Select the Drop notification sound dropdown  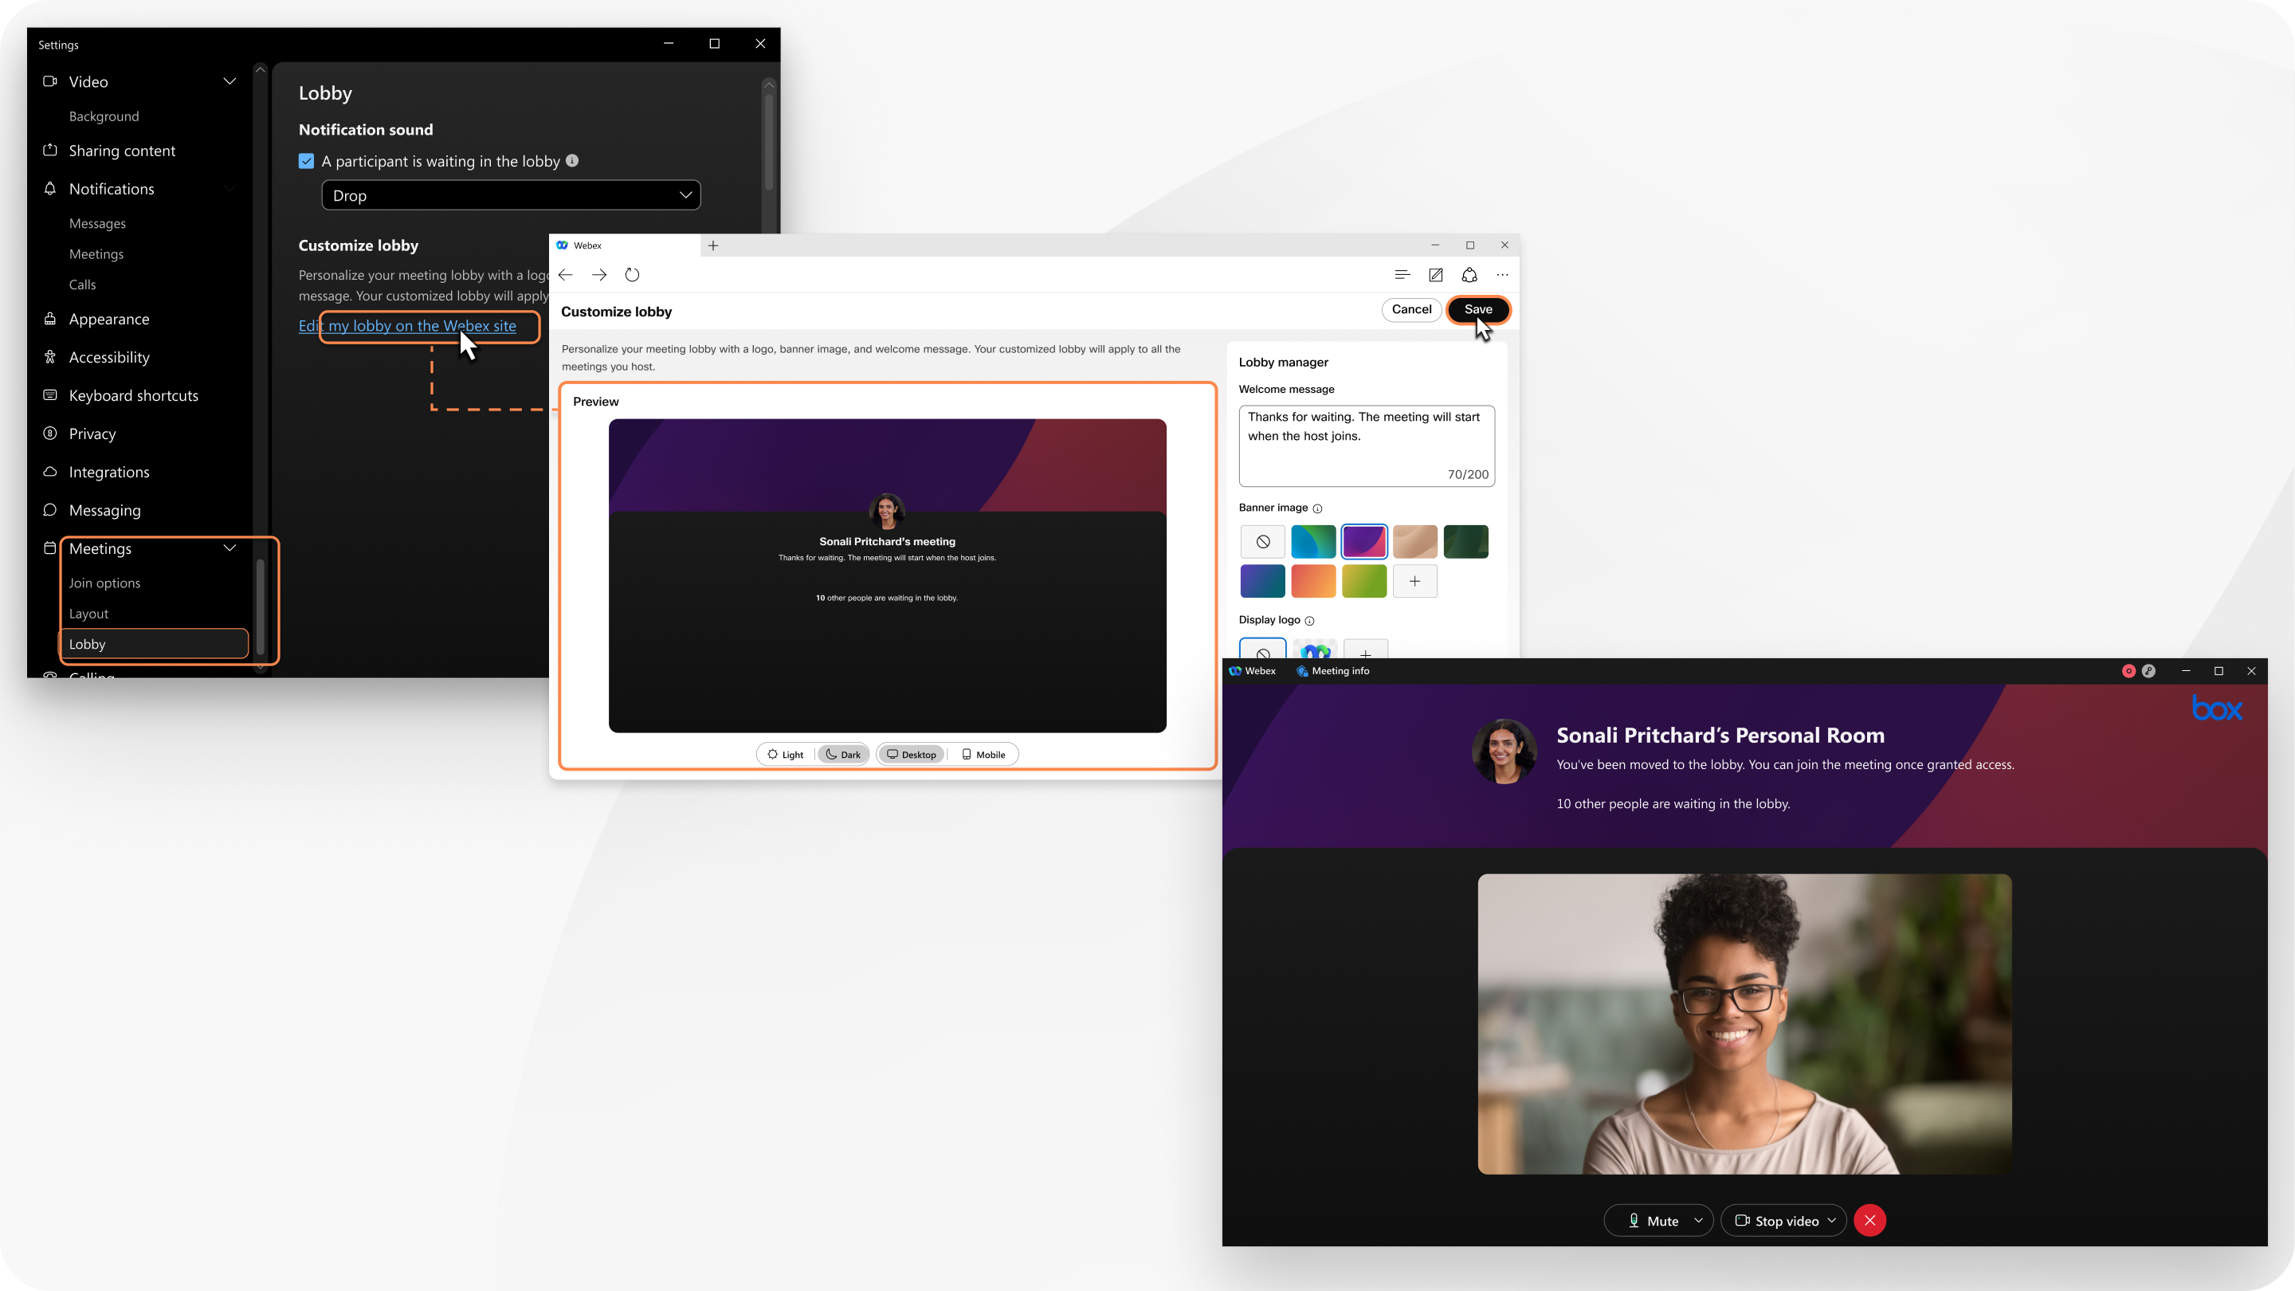coord(511,194)
